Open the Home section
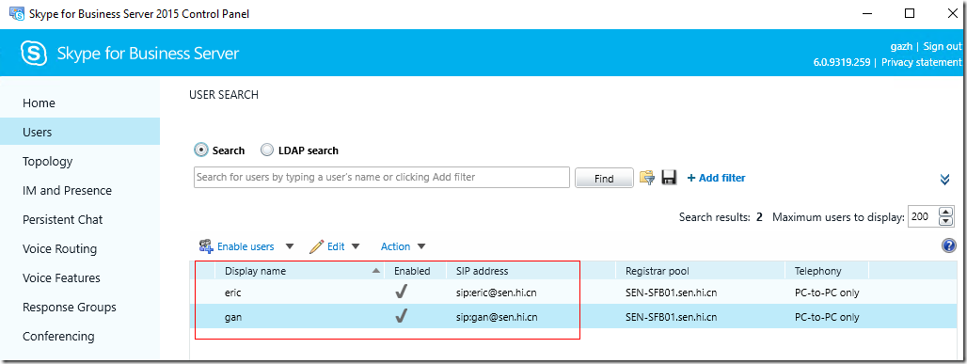The height and width of the screenshot is (364, 967). coord(39,103)
